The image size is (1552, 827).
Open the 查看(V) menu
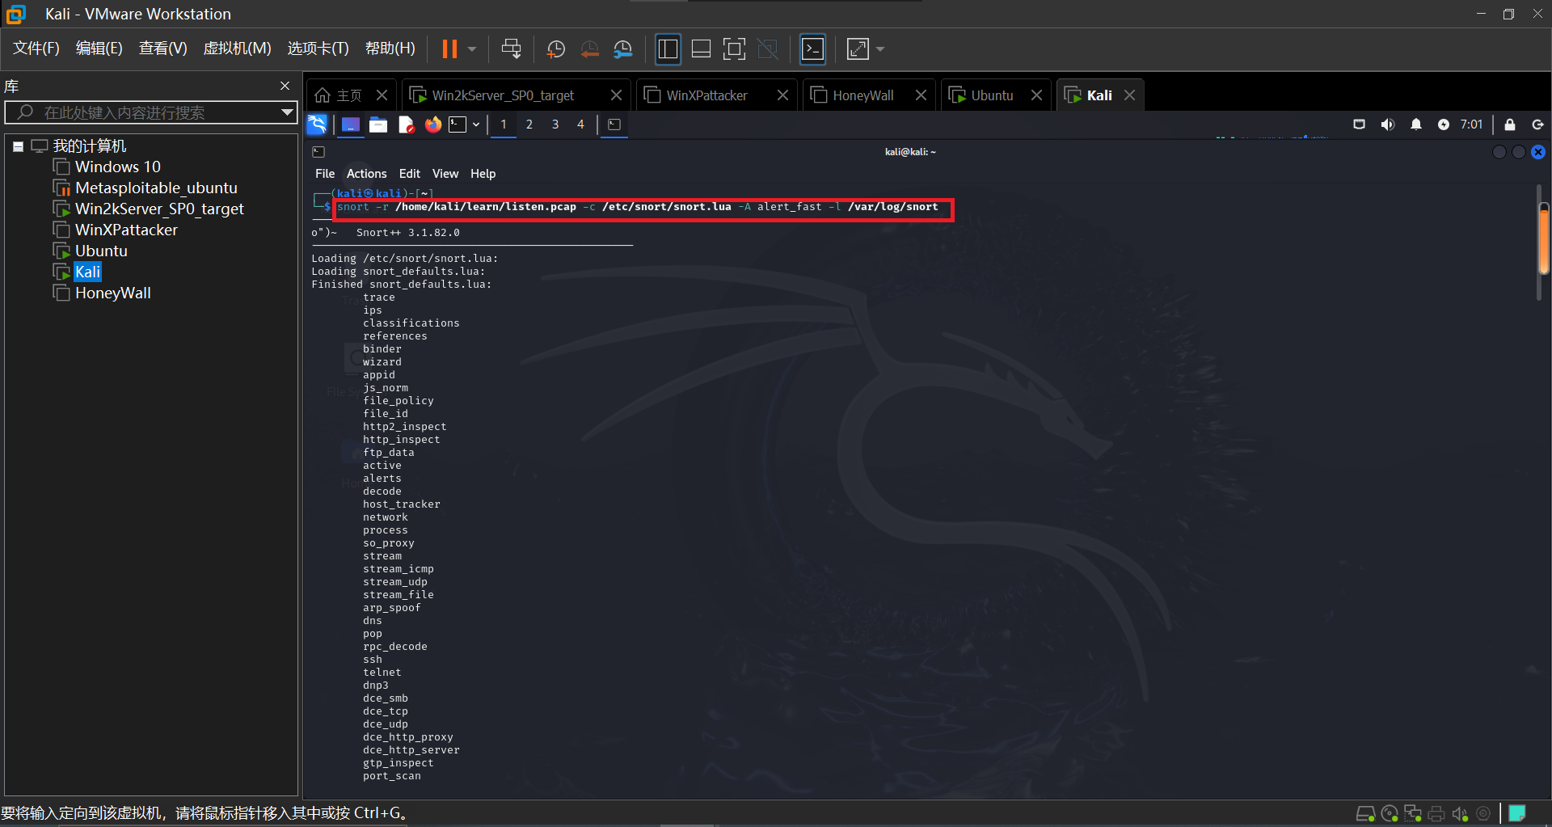[x=162, y=49]
